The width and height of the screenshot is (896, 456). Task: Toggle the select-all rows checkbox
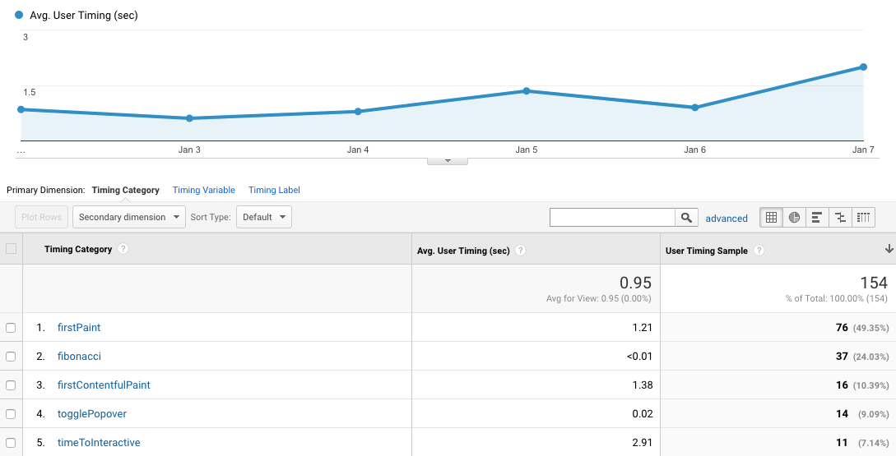11,248
